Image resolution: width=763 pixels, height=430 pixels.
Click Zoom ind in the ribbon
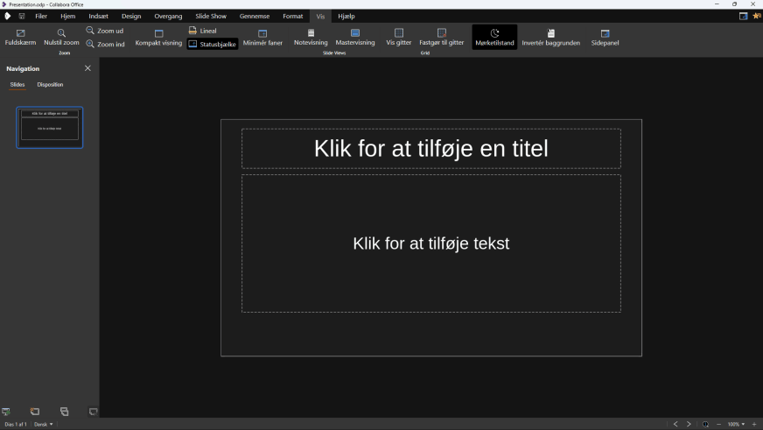pyautogui.click(x=105, y=44)
